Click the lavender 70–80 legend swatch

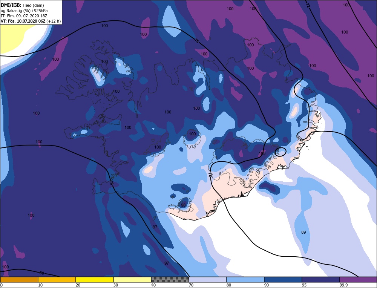(208, 279)
